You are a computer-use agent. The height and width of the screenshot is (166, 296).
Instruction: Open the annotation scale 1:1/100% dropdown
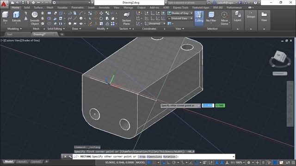[x=237, y=162]
